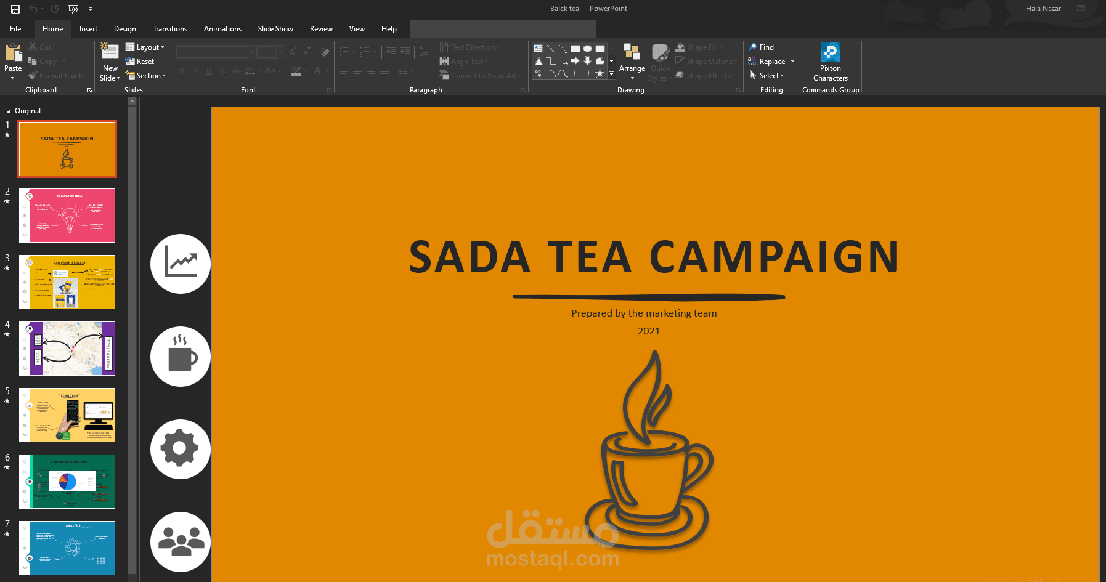Image resolution: width=1106 pixels, height=582 pixels.
Task: Open the Section dropdown
Action: tap(146, 76)
